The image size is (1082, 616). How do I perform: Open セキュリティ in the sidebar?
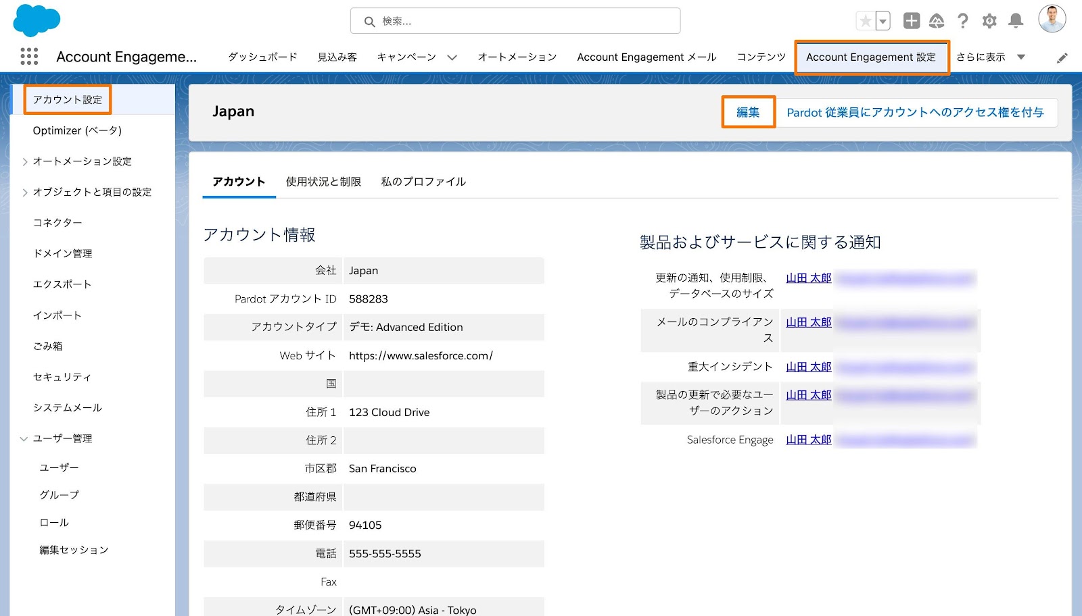pos(62,377)
